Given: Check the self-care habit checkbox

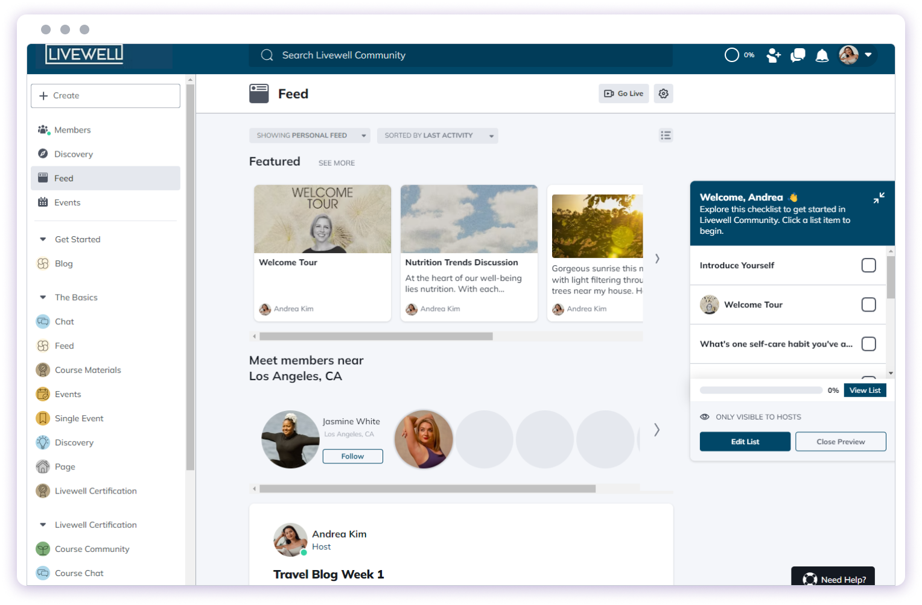Looking at the screenshot, I should 868,343.
